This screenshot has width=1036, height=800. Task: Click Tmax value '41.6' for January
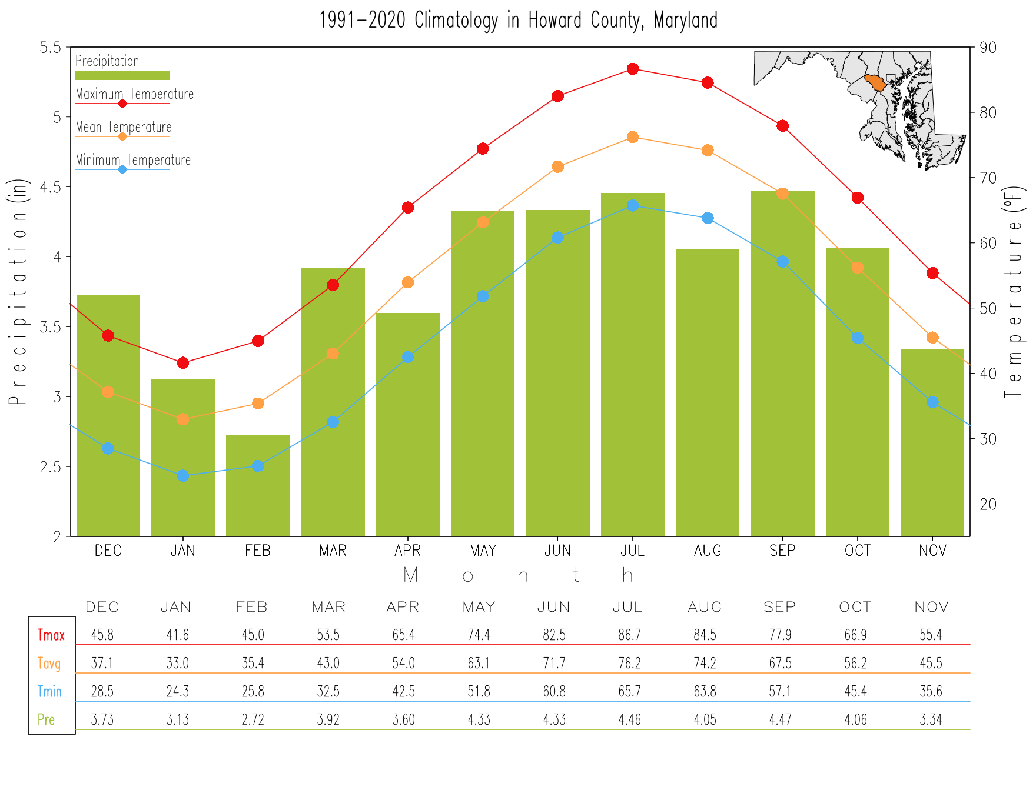[177, 635]
